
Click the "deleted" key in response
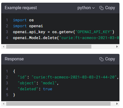(x=28, y=89)
